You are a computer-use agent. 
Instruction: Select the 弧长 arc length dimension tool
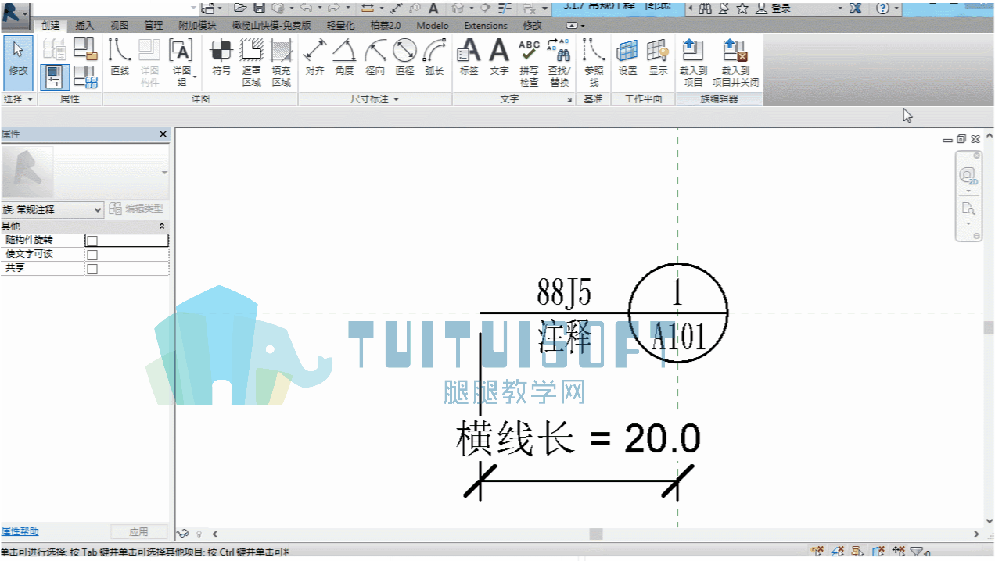[x=434, y=58]
